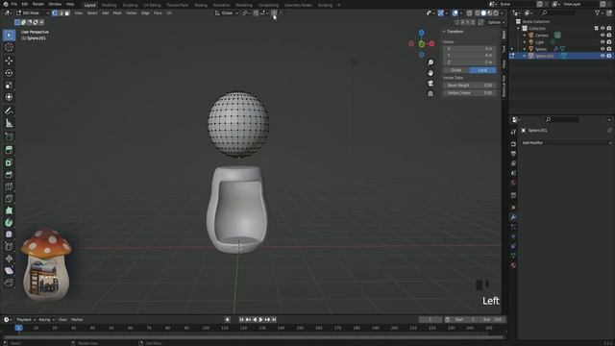Hide Sphere.001 in the outliner
Image resolution: width=615 pixels, height=346 pixels.
[603, 56]
